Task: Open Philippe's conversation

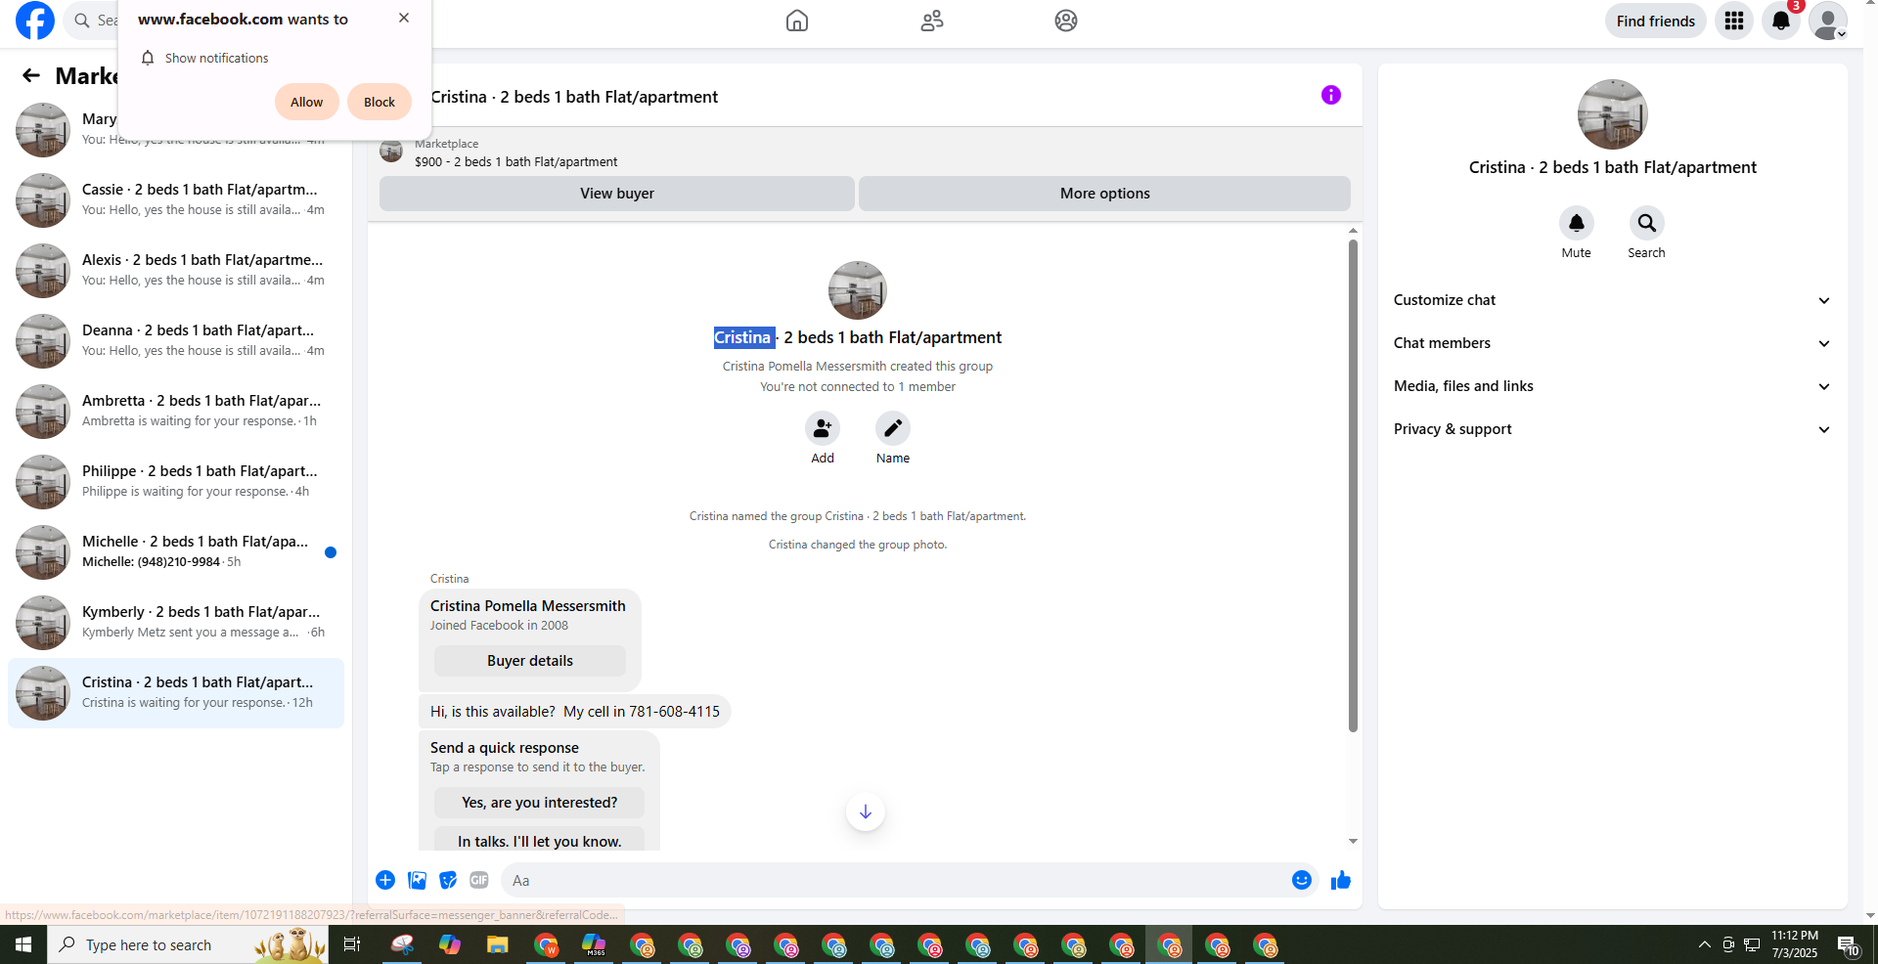Action: tap(176, 482)
